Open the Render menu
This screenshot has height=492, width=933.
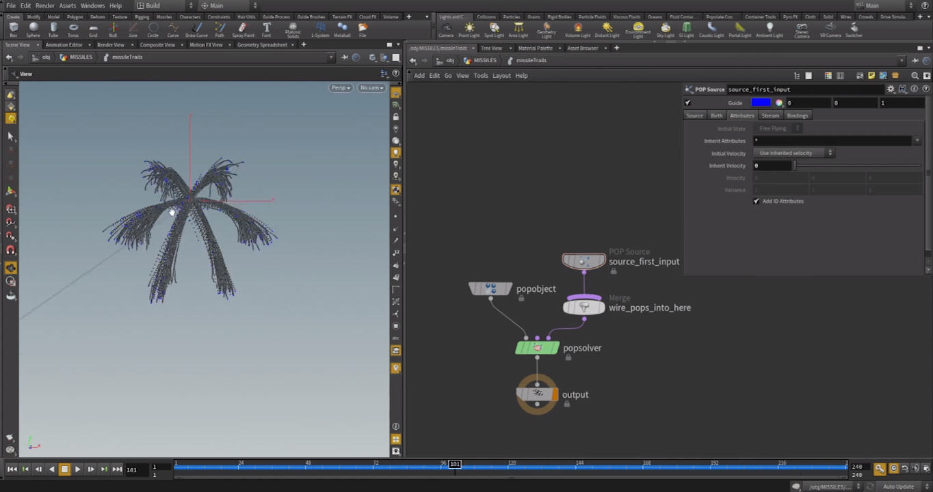pyautogui.click(x=44, y=5)
